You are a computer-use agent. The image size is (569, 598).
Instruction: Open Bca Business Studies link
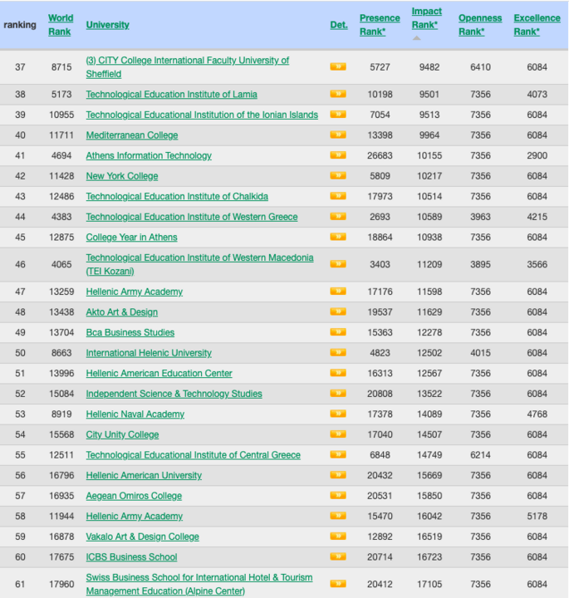130,332
